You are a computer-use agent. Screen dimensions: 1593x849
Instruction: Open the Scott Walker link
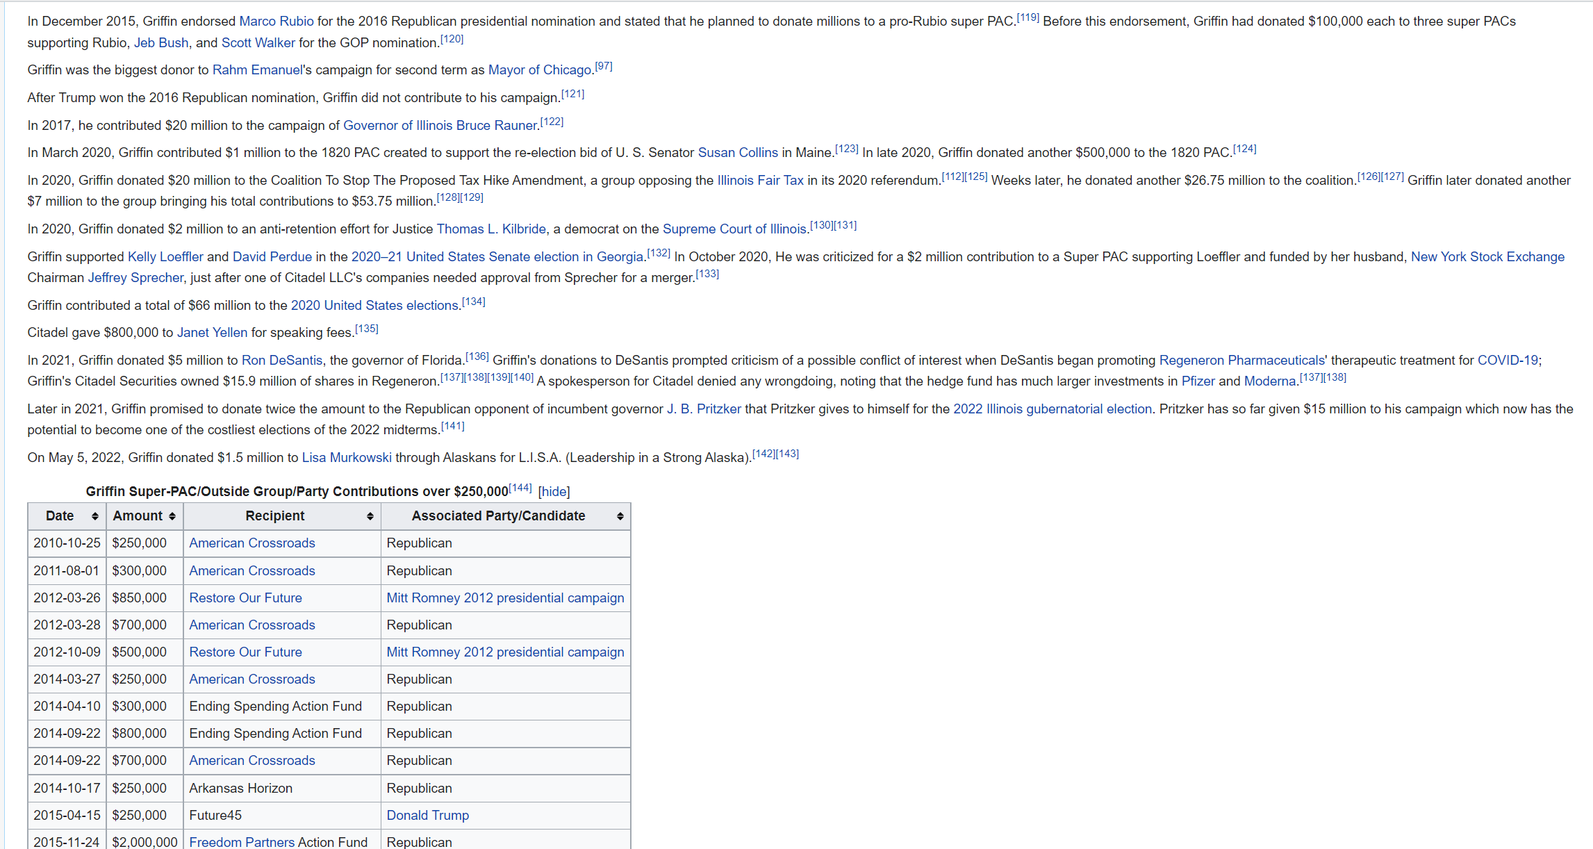pyautogui.click(x=258, y=43)
